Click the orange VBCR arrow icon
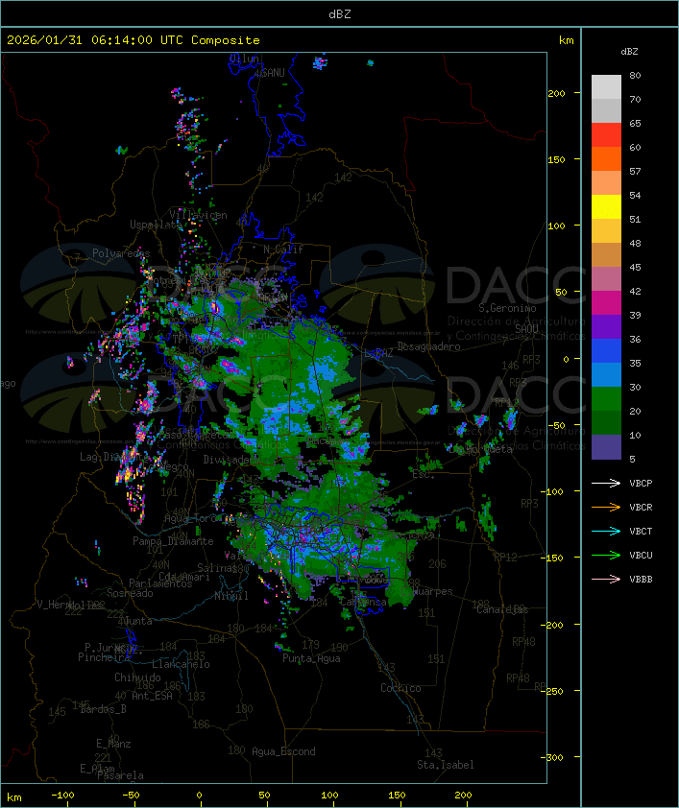The width and height of the screenshot is (679, 808). click(607, 508)
